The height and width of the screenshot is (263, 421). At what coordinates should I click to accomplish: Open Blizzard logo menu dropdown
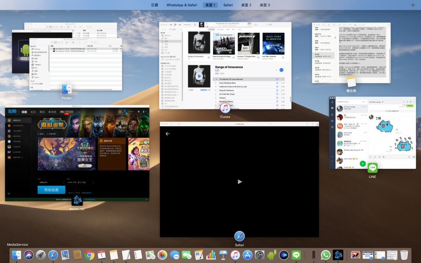coord(13,111)
